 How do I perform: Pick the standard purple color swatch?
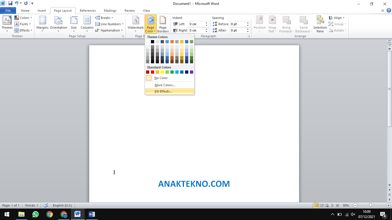pyautogui.click(x=192, y=72)
